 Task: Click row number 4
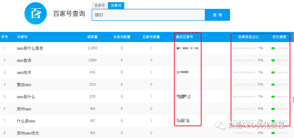pyautogui.click(x=5, y=84)
